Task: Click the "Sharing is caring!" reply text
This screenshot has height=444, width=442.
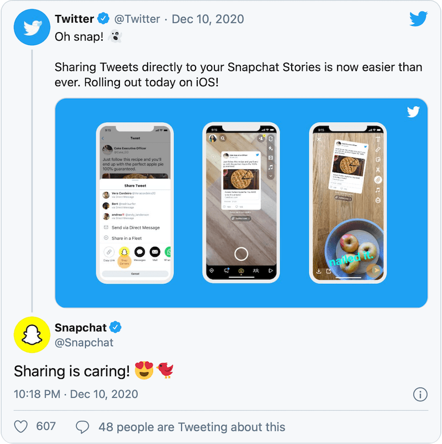Action: pyautogui.click(x=71, y=370)
